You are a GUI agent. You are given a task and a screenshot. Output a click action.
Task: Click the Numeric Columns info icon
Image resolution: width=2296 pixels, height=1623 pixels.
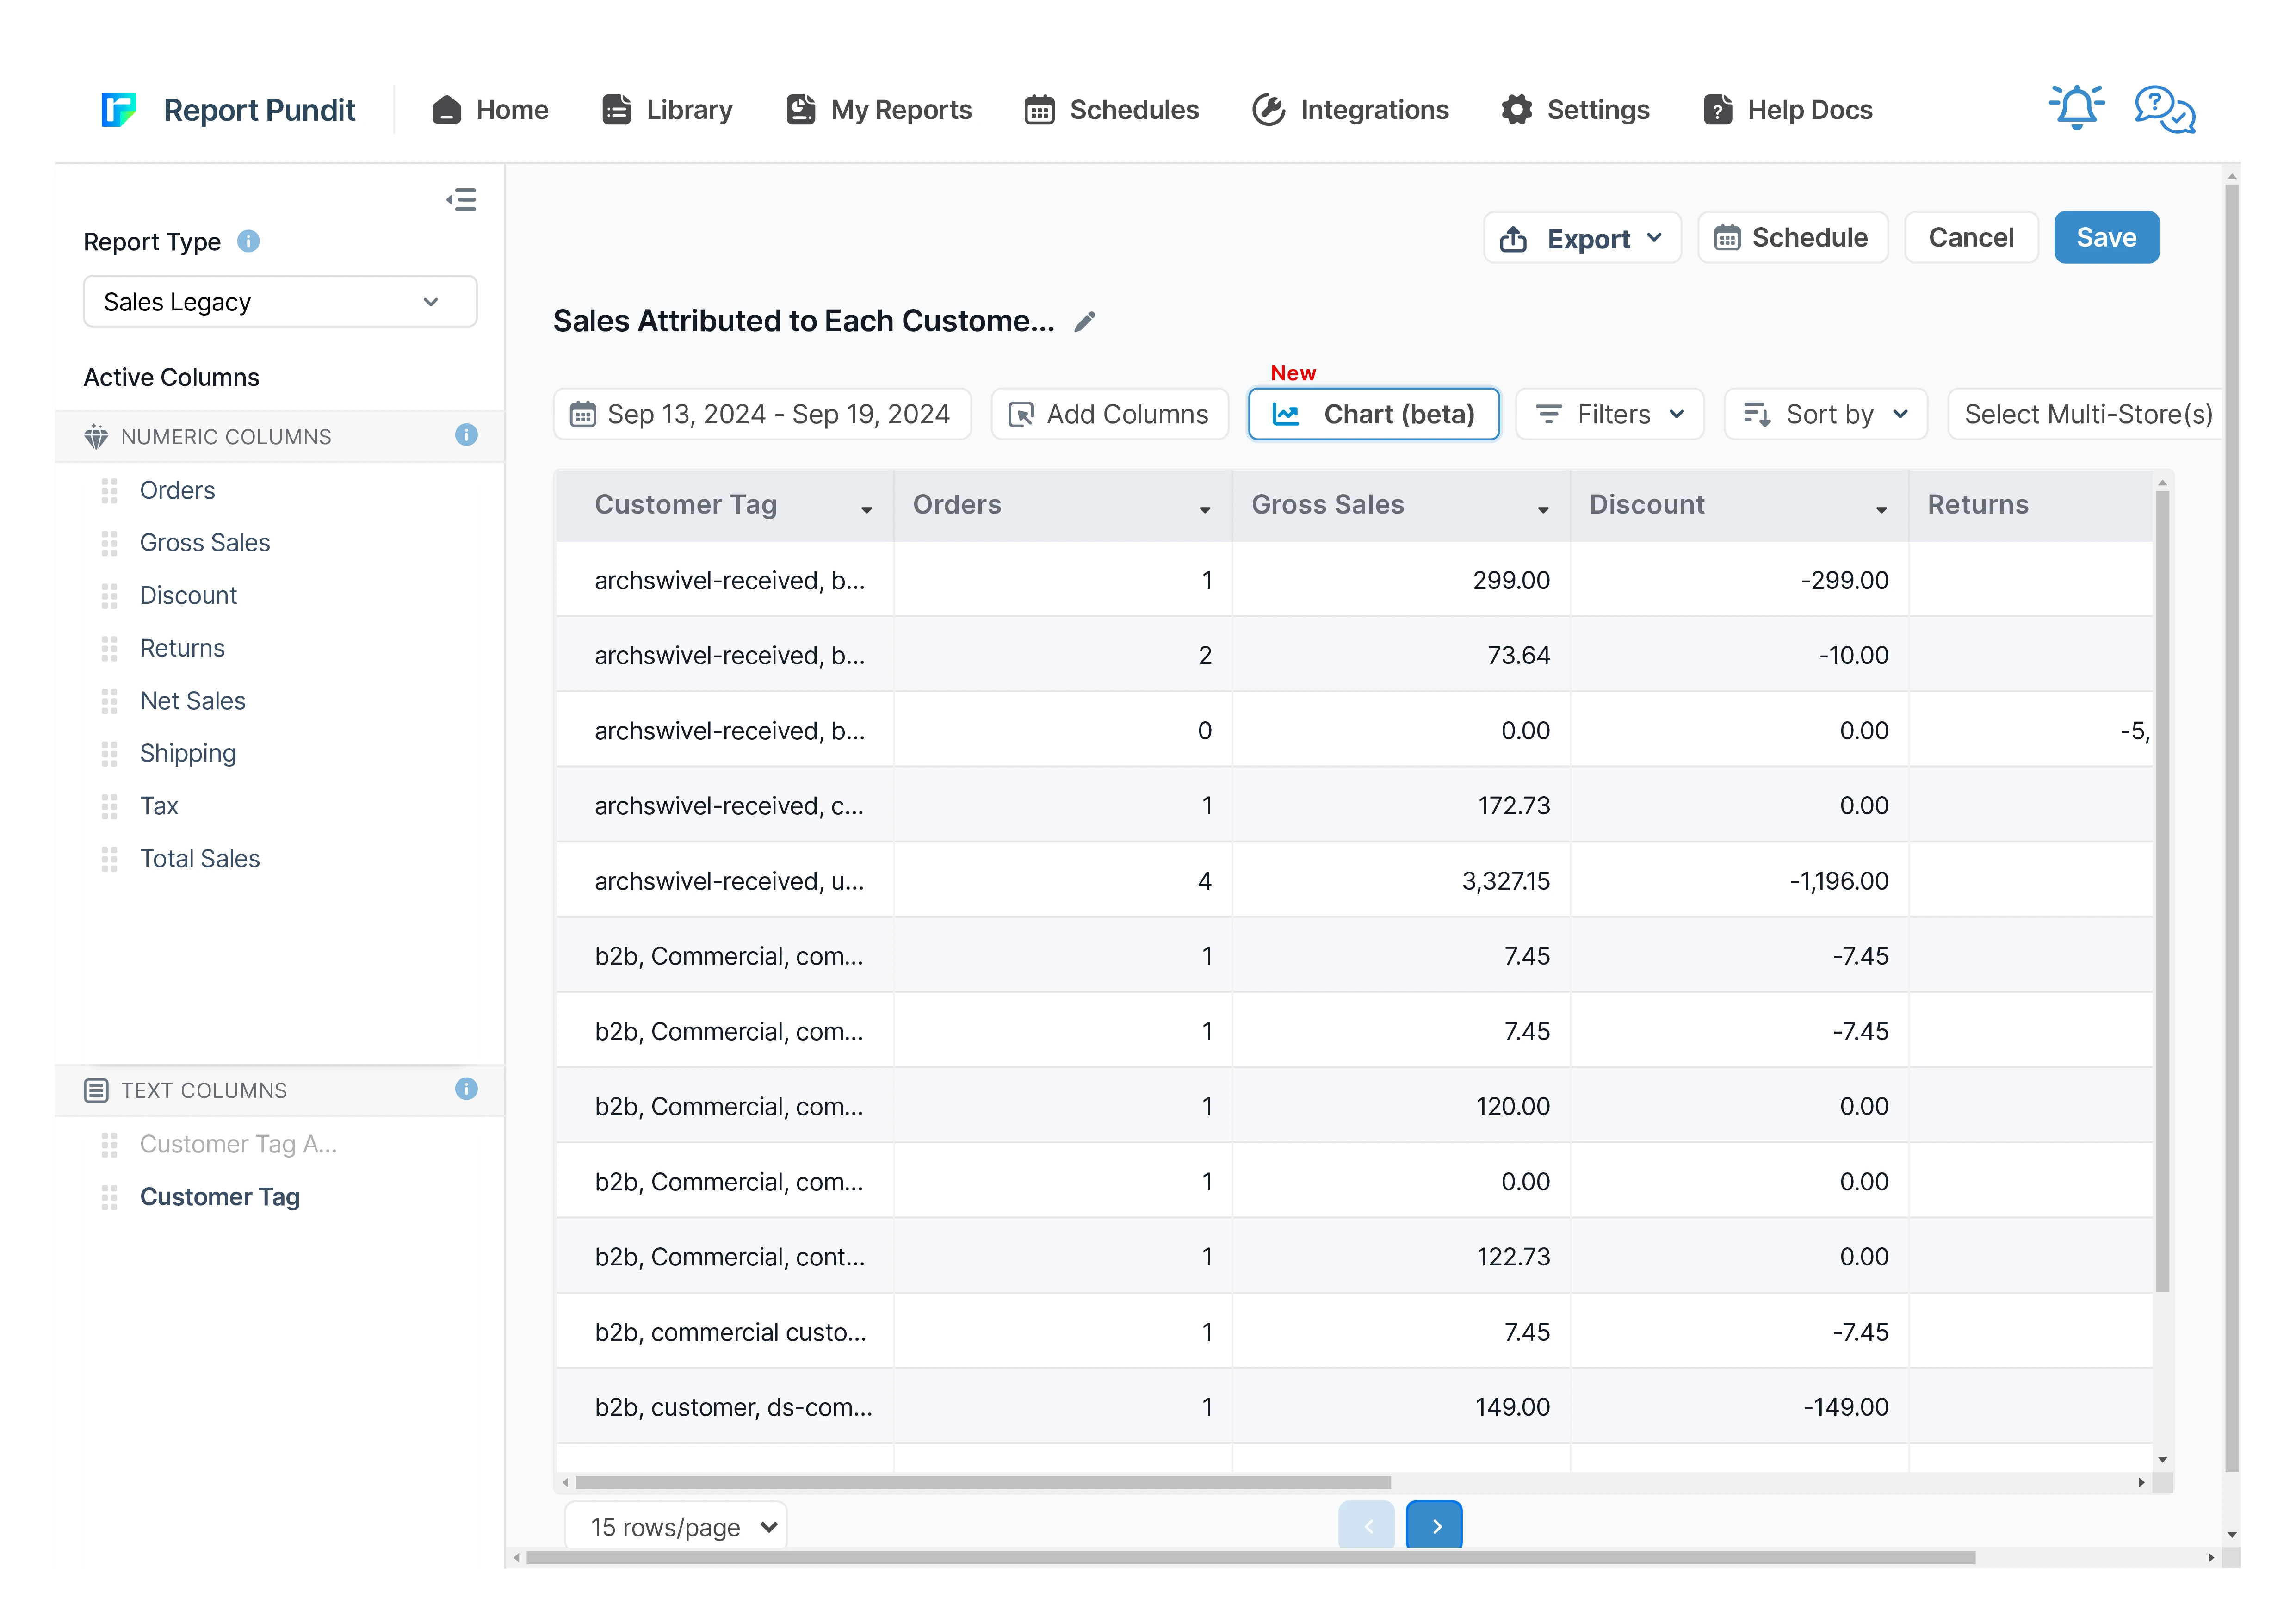pos(466,435)
